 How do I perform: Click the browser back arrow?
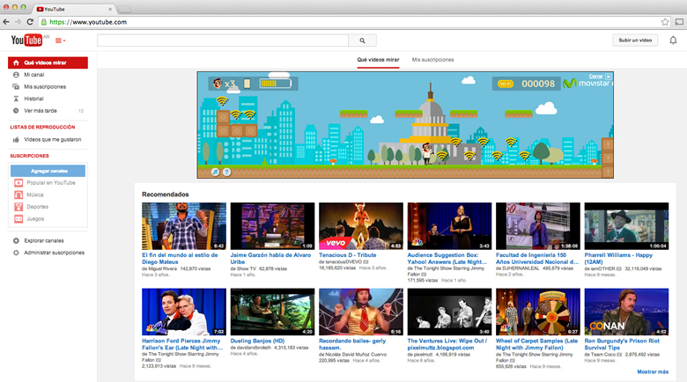click(x=6, y=22)
